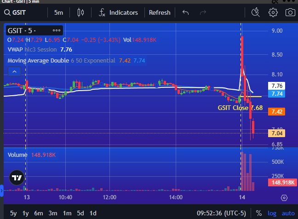The width and height of the screenshot is (298, 219).
Task: Select the 6m time range
Action: [x=38, y=213]
